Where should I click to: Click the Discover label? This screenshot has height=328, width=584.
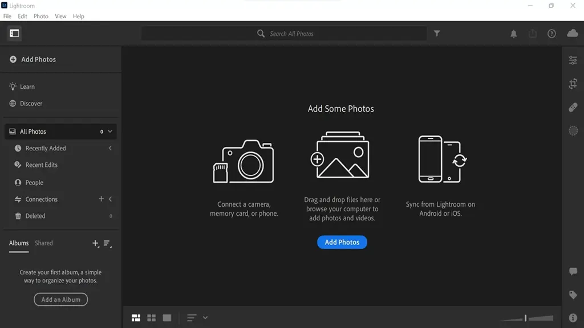[x=31, y=104]
